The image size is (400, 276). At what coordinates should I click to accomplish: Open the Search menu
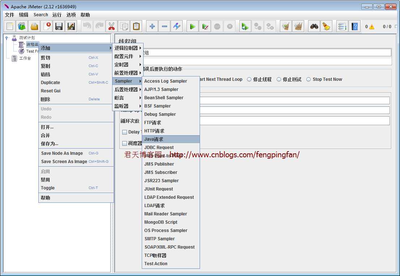point(41,15)
